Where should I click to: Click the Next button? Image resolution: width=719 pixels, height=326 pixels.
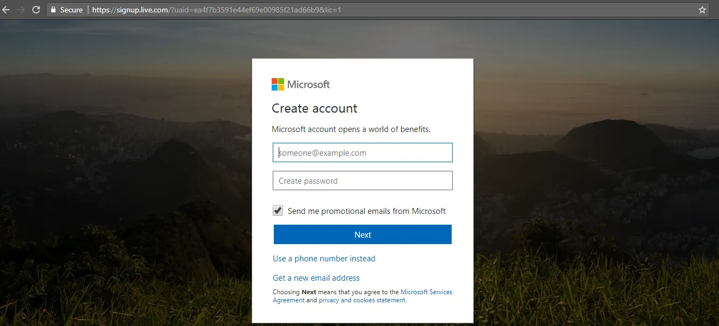pyautogui.click(x=363, y=234)
